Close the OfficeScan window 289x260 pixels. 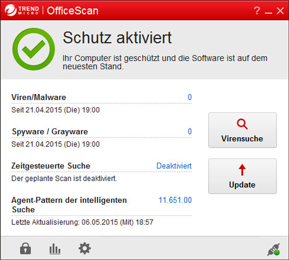pyautogui.click(x=280, y=11)
